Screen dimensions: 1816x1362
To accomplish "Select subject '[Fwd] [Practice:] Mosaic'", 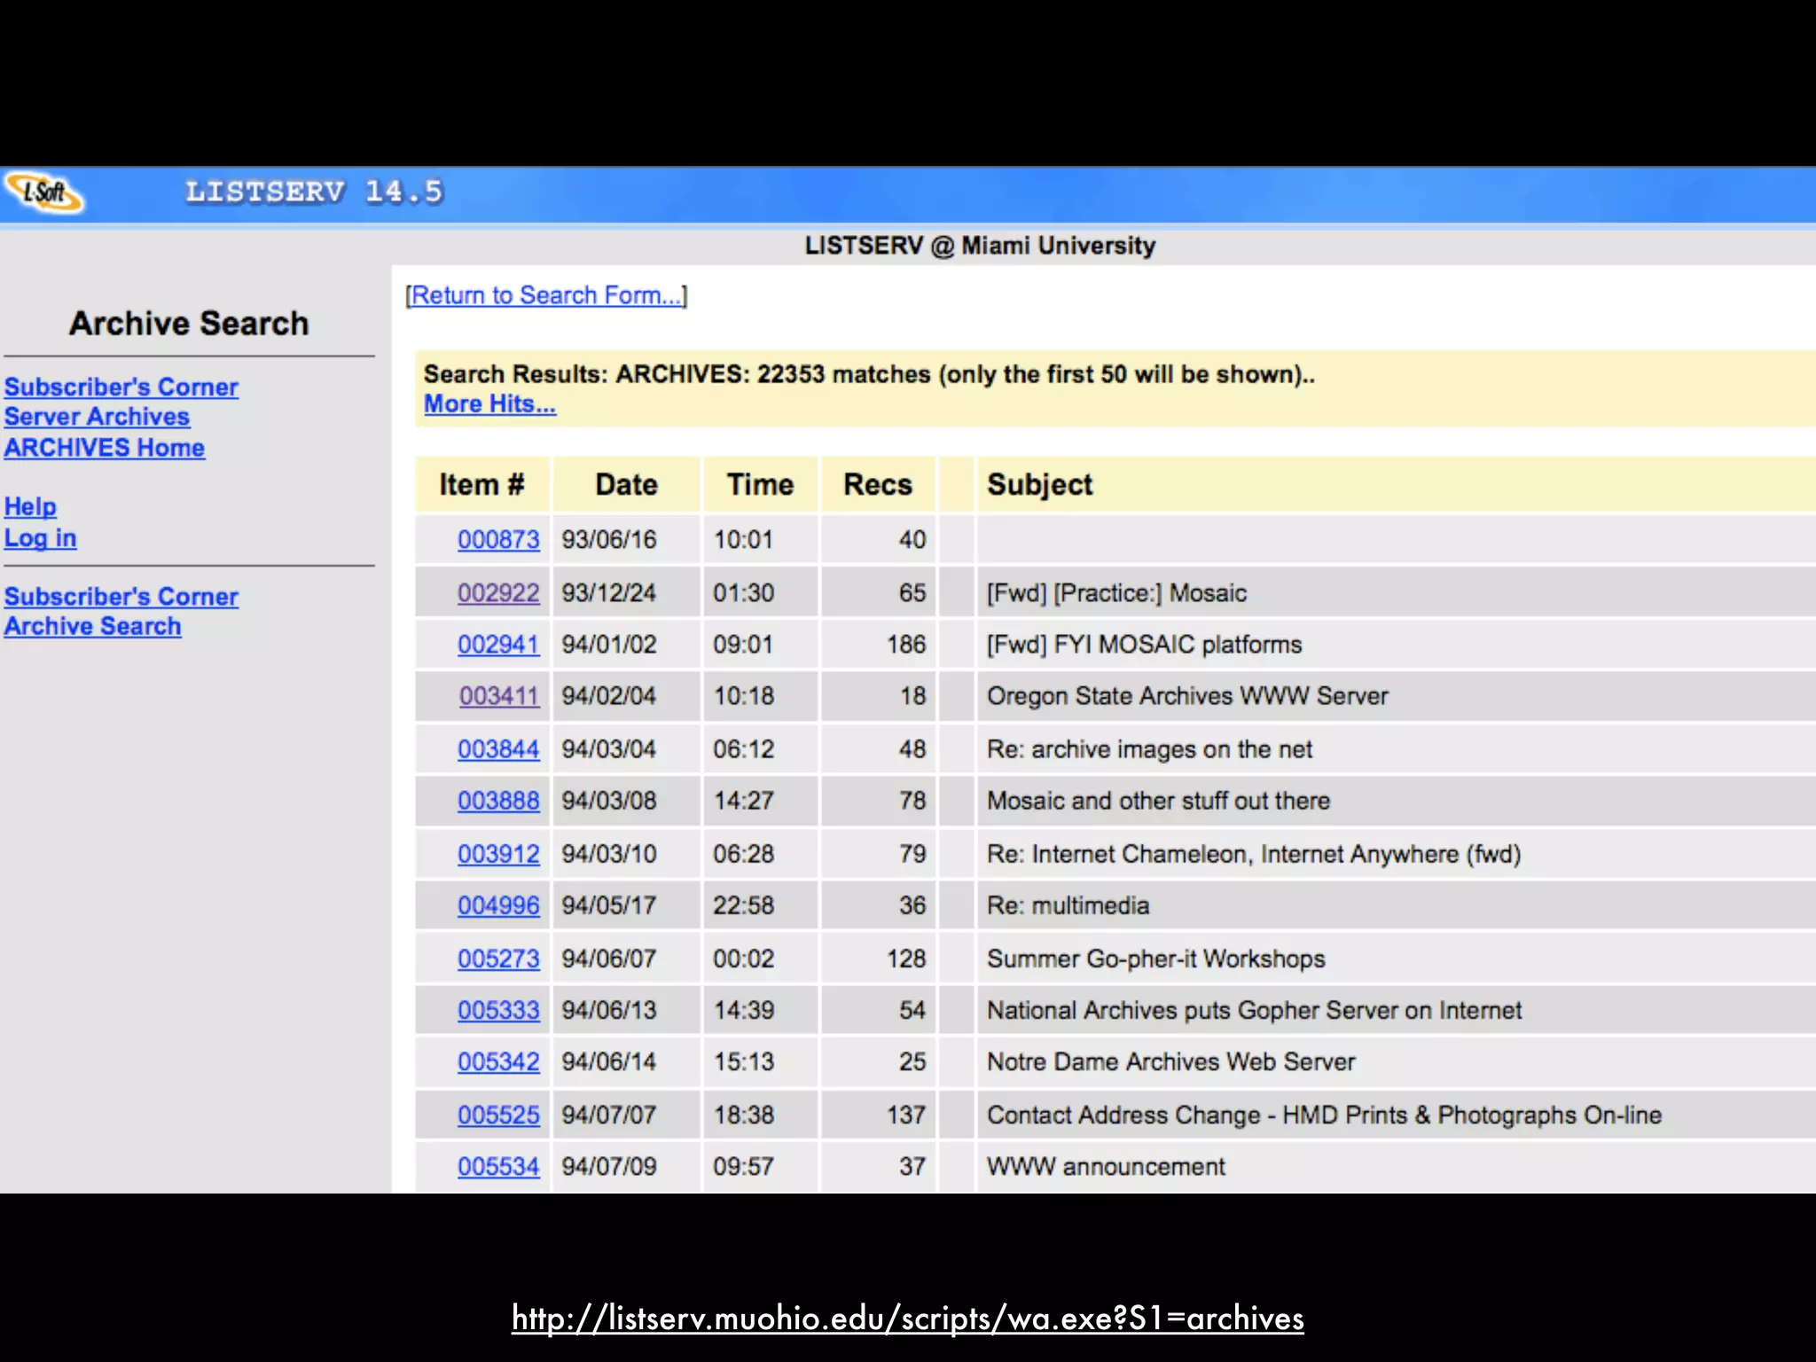I will pyautogui.click(x=1117, y=593).
